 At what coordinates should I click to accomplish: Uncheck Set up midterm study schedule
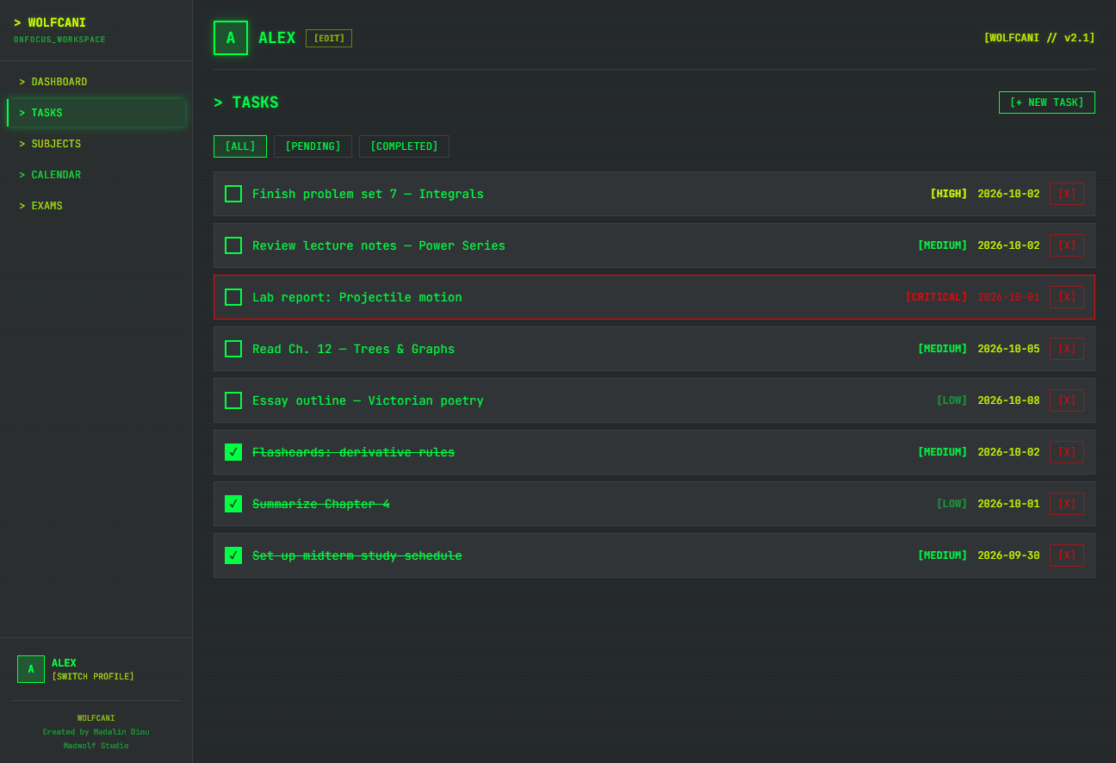click(x=233, y=555)
